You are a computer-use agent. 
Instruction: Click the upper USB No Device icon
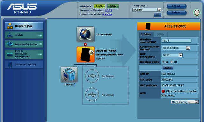(92, 76)
